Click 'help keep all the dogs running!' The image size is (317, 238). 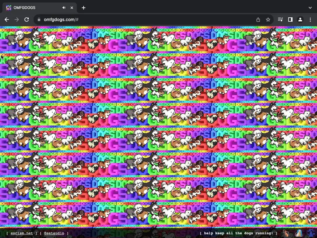[238, 233]
